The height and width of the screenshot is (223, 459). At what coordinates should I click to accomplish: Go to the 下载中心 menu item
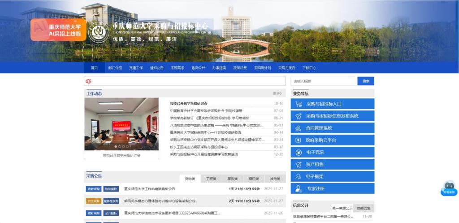click(309, 68)
